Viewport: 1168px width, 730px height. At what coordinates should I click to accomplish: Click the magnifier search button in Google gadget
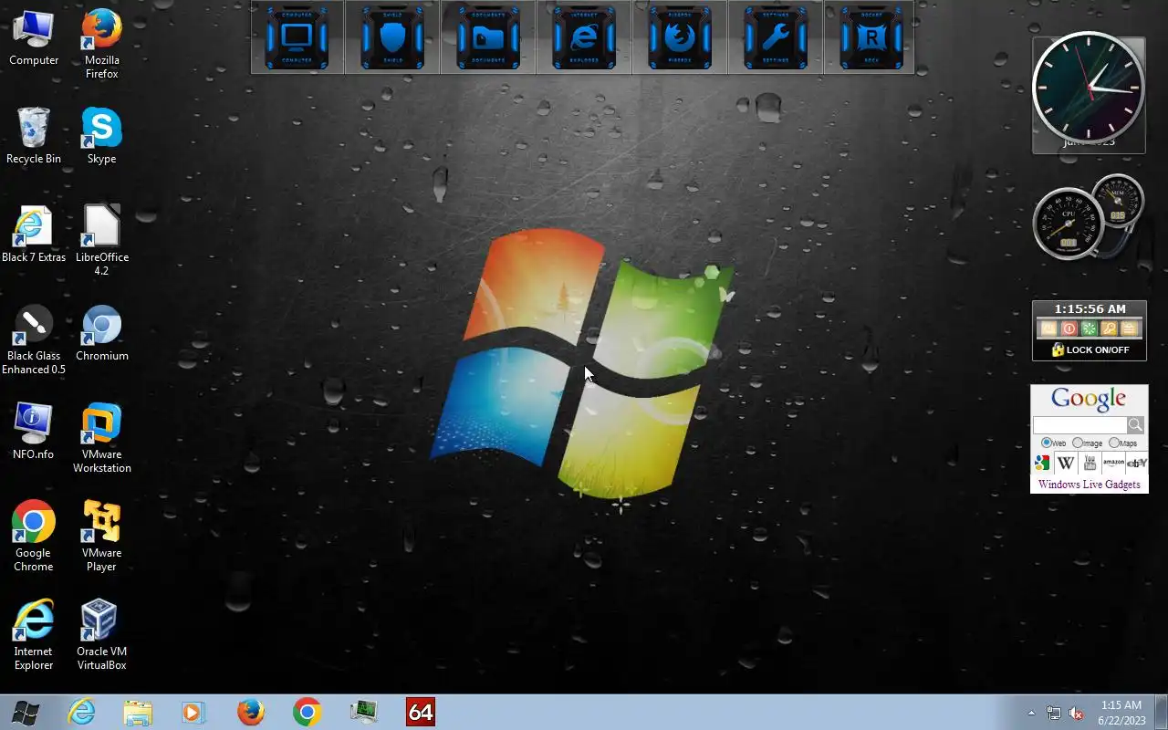click(x=1135, y=425)
